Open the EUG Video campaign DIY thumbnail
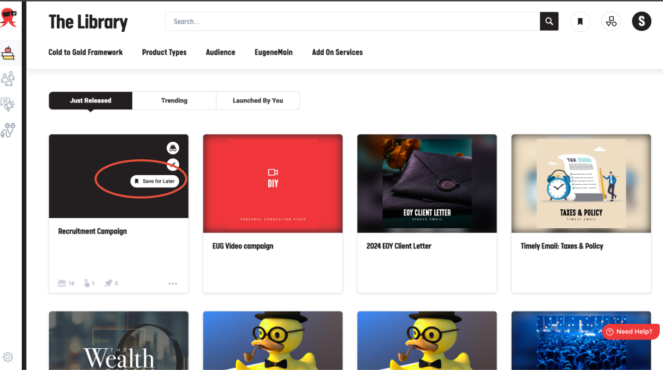Screen dimensions: 663x370 point(273,184)
